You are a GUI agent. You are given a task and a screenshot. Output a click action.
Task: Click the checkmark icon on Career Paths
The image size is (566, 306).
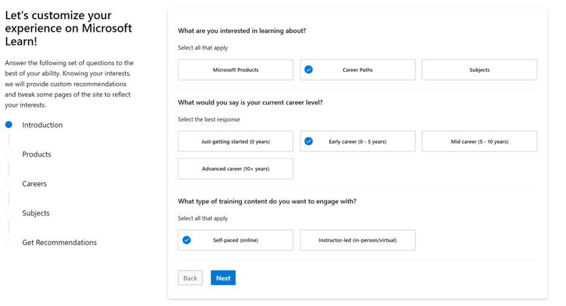pos(308,70)
